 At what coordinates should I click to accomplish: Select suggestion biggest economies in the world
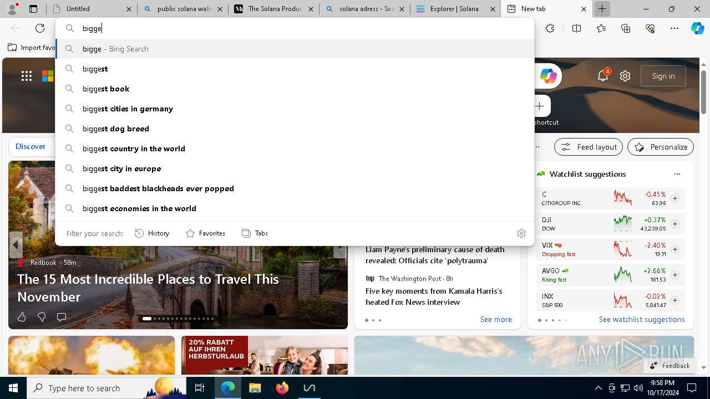pyautogui.click(x=295, y=208)
